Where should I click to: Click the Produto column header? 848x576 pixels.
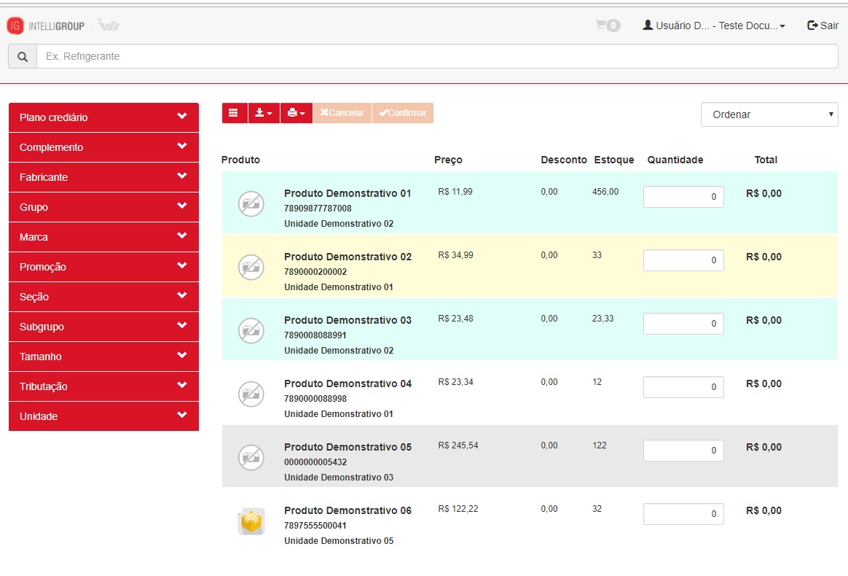click(x=240, y=160)
